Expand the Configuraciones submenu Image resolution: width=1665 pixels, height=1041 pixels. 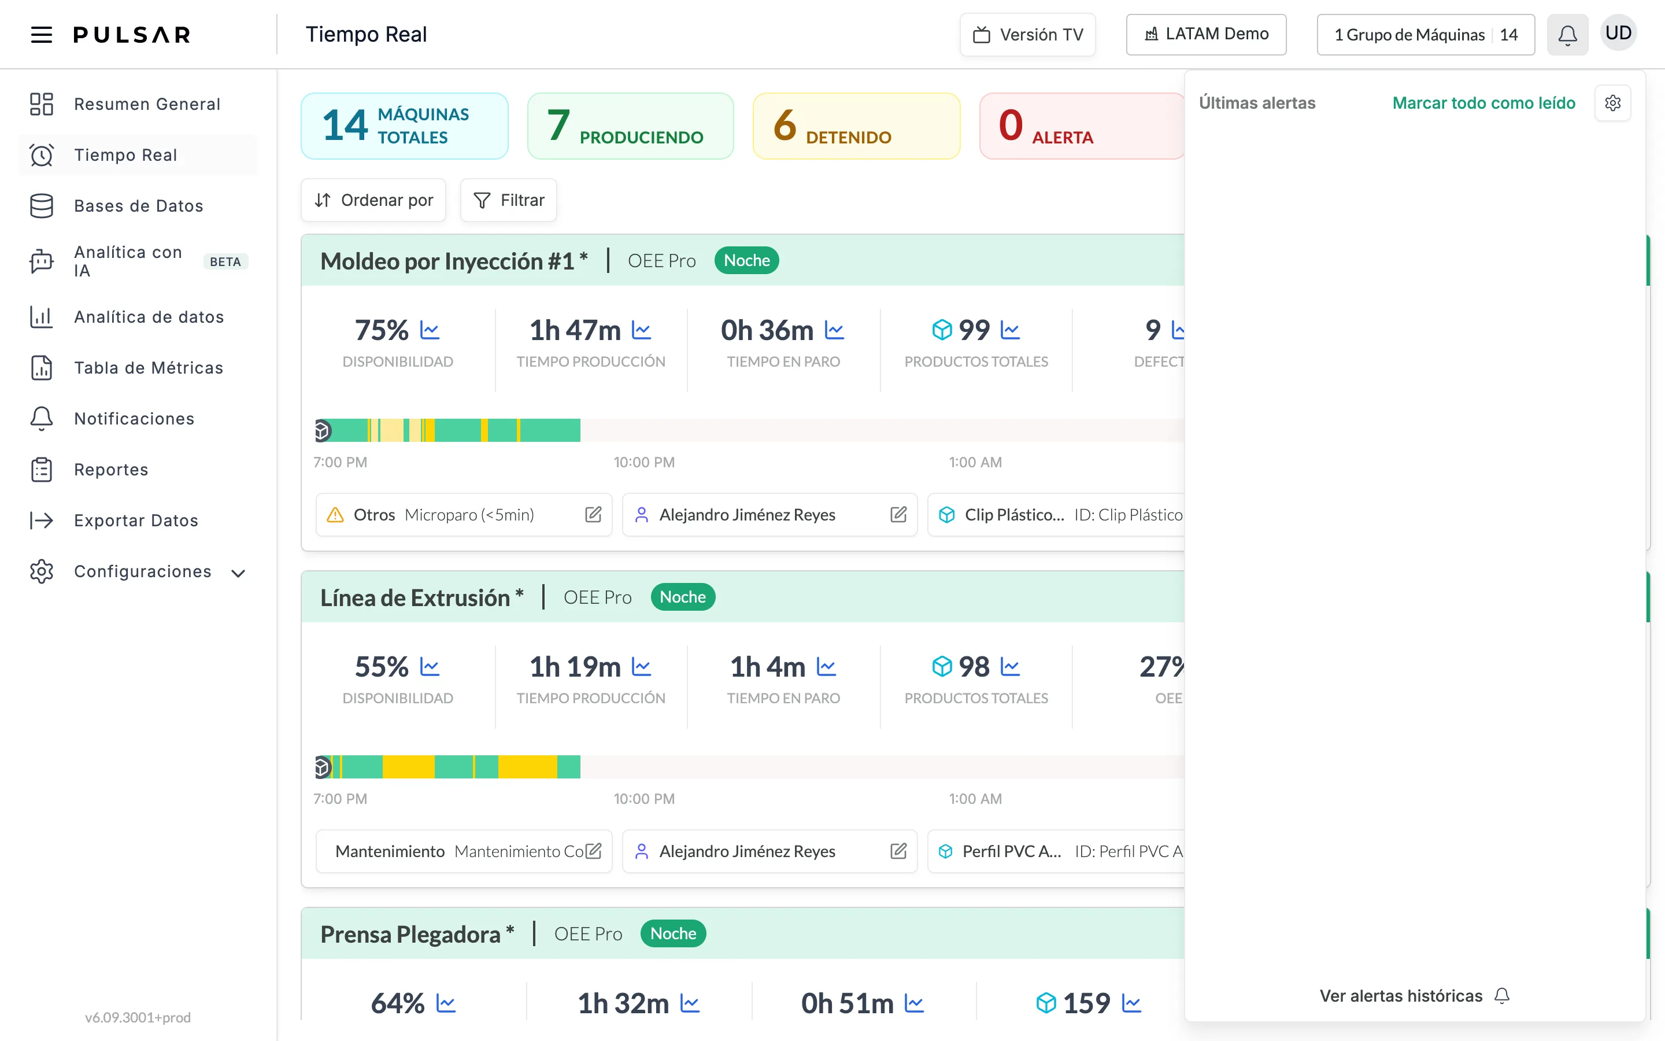pyautogui.click(x=238, y=573)
